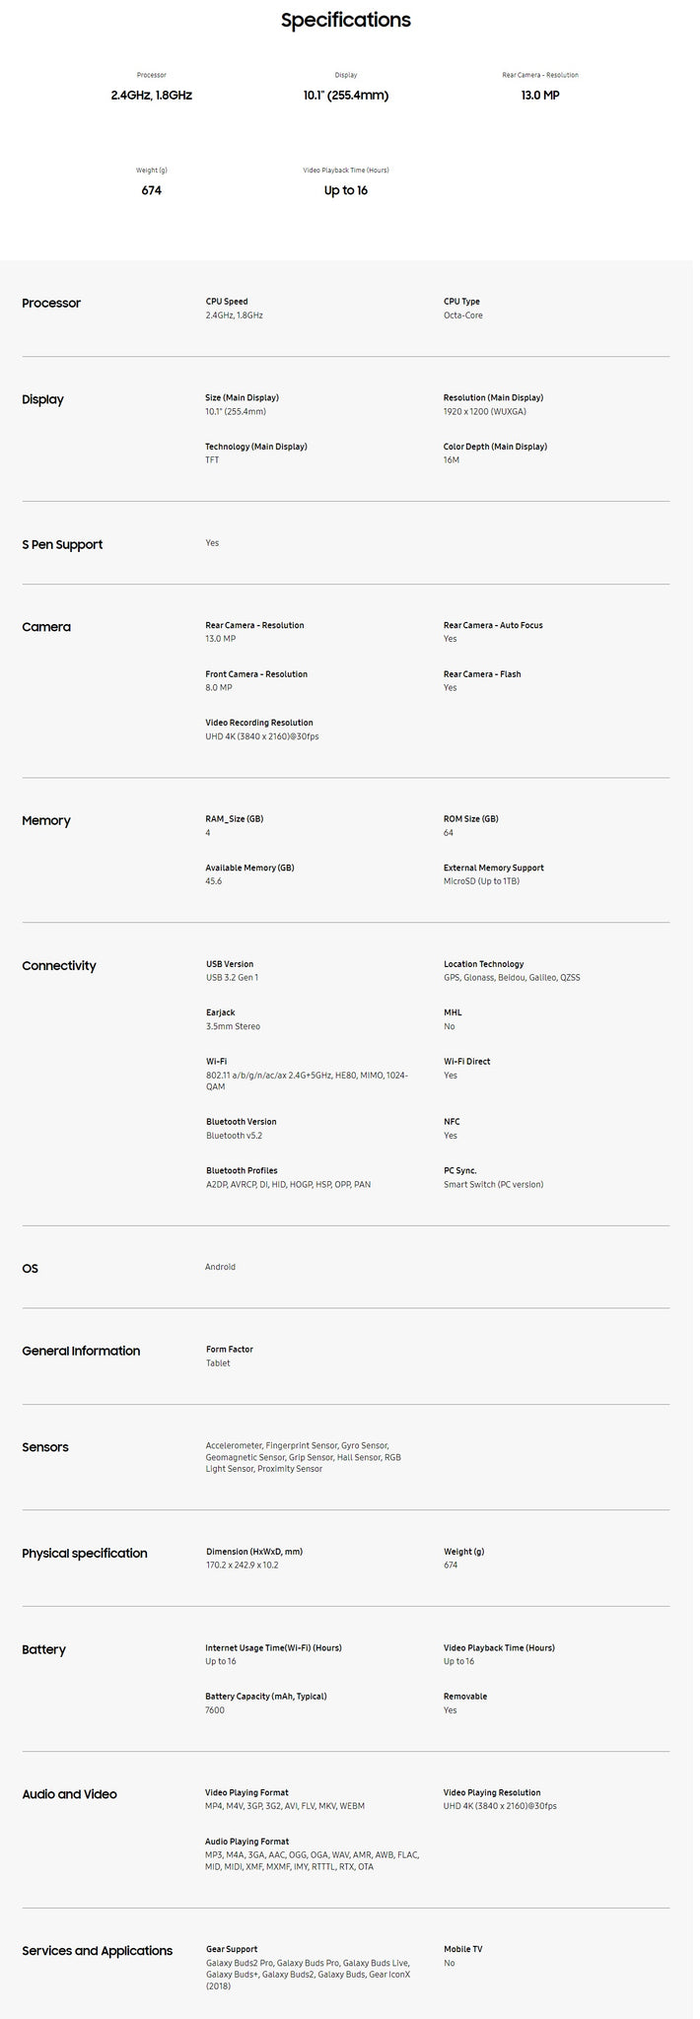Click the large bold Processor section heading
Screen dimensions: 700x2019
pos(51,304)
